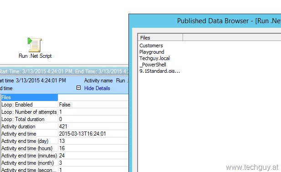This screenshot has width=281, height=172.
Task: Select the Playground entry in Files list
Action: pos(152,52)
